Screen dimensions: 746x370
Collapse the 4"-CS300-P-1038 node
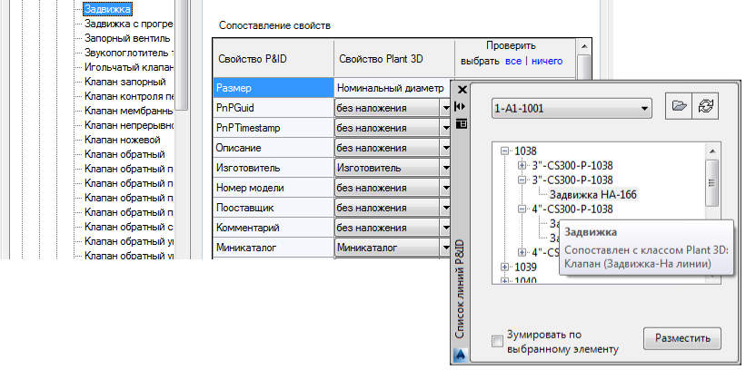click(522, 209)
